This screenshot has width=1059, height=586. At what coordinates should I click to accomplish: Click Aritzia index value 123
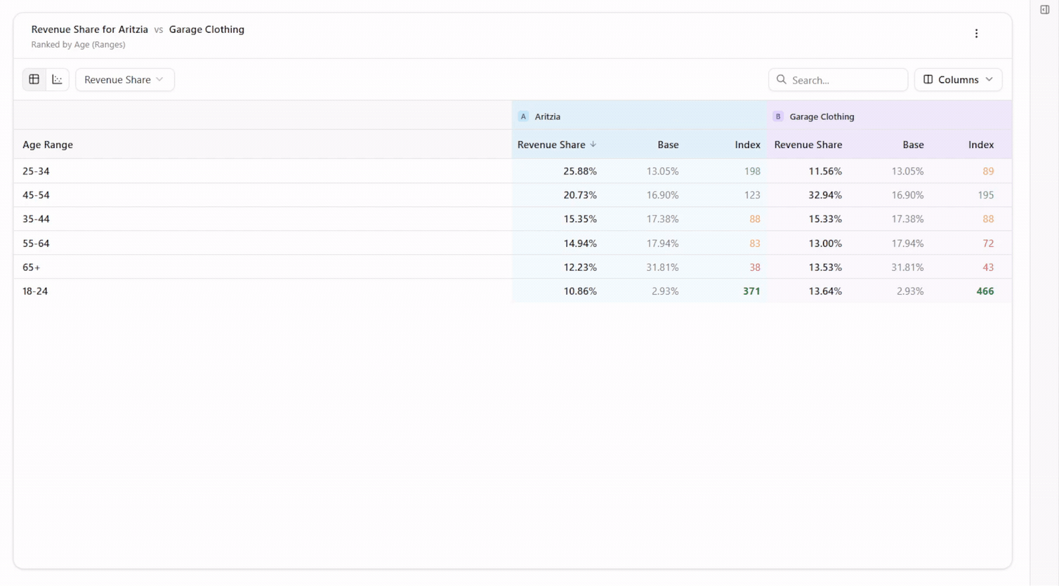point(752,195)
